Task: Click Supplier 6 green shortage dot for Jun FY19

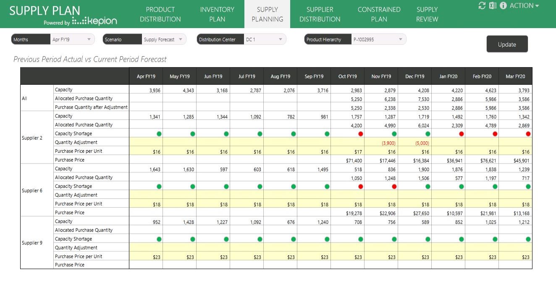Action: [x=226, y=187]
